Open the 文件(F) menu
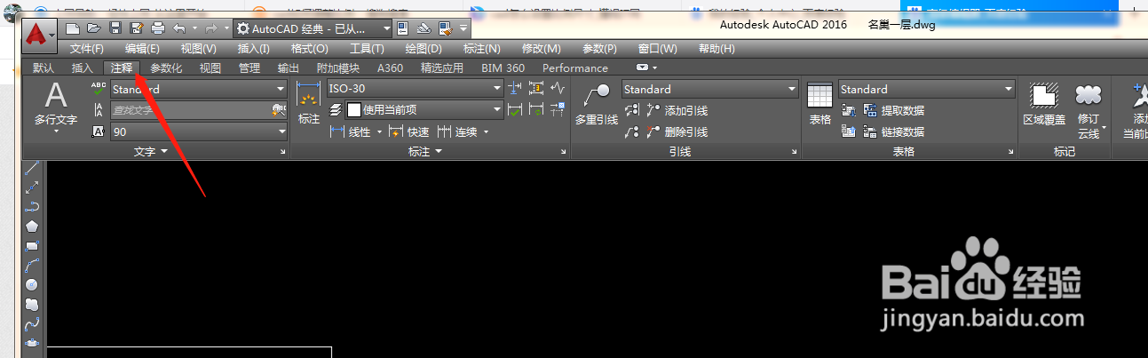Viewport: 1148px width, 358px height. tap(87, 49)
